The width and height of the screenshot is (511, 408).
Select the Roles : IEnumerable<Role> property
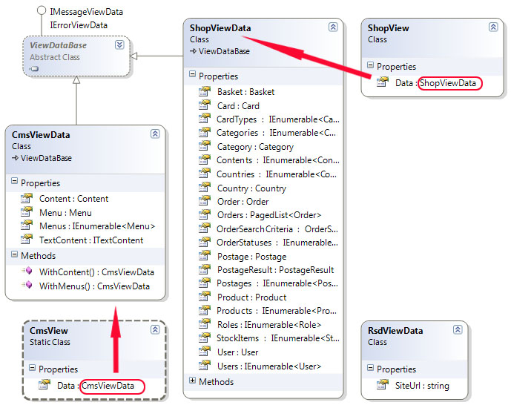pos(269,325)
